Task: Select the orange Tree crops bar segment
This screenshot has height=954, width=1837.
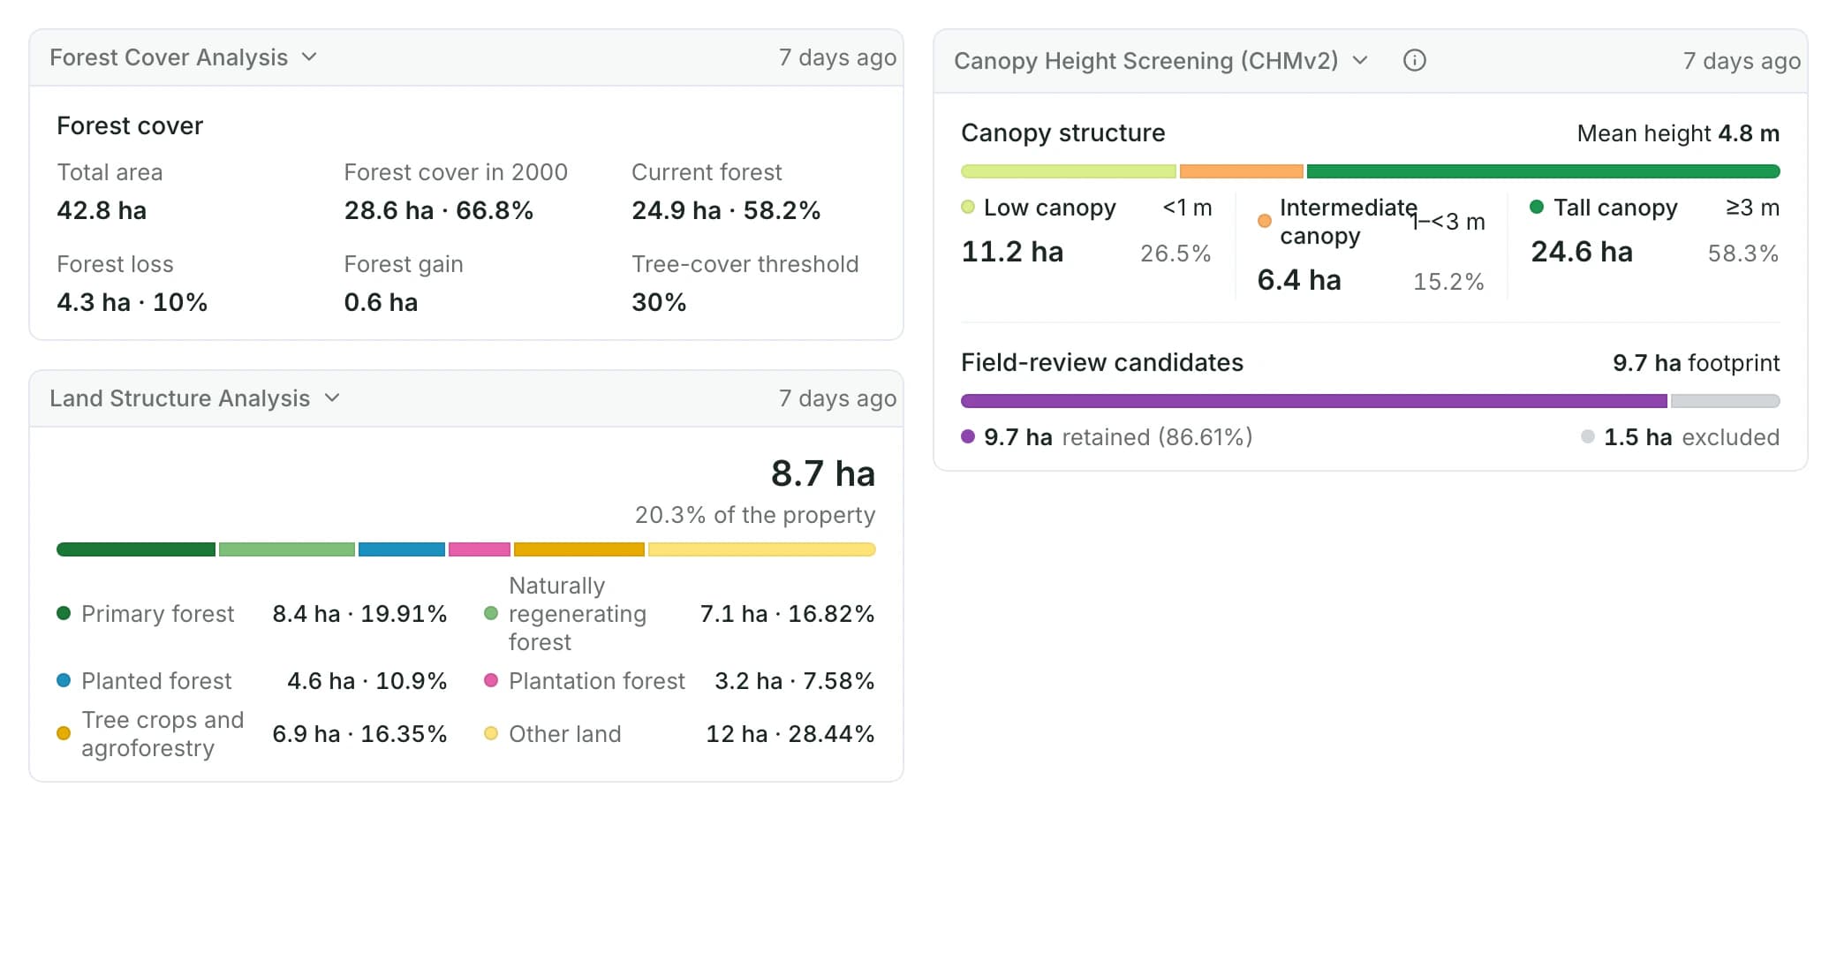Action: [579, 549]
